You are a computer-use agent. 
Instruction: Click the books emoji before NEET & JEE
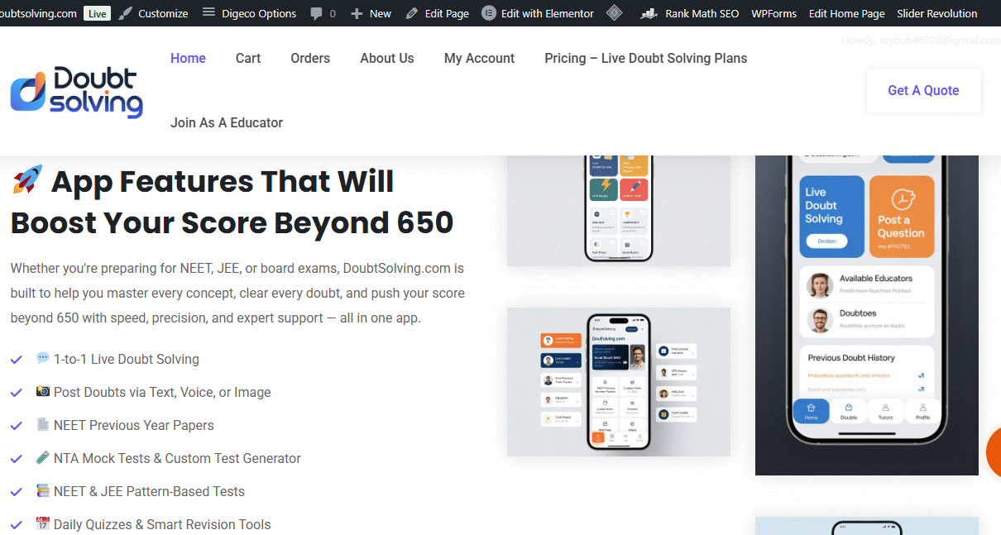(43, 490)
